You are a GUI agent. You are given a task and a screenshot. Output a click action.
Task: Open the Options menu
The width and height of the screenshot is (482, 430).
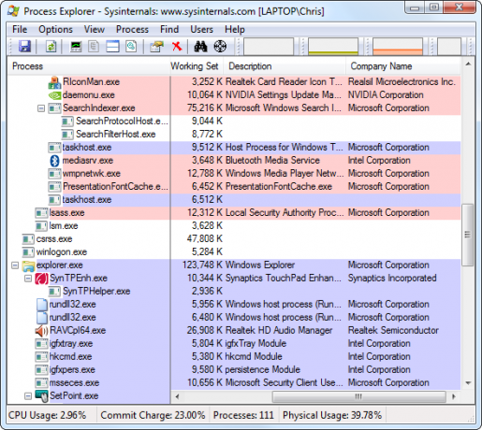55,30
